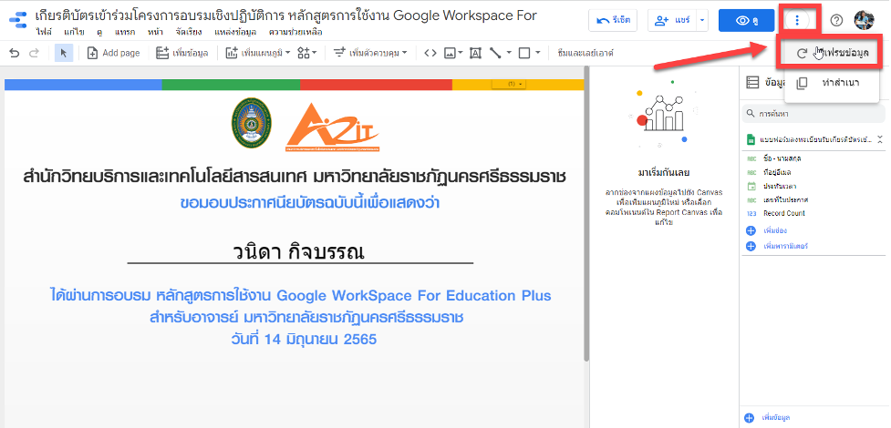891x428 pixels.
Task: Undo the last action
Action: 15,53
